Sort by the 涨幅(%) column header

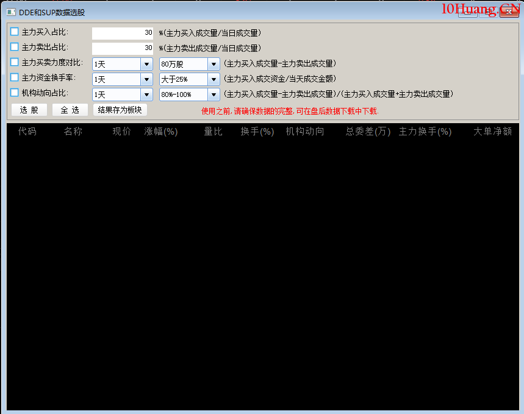point(161,131)
